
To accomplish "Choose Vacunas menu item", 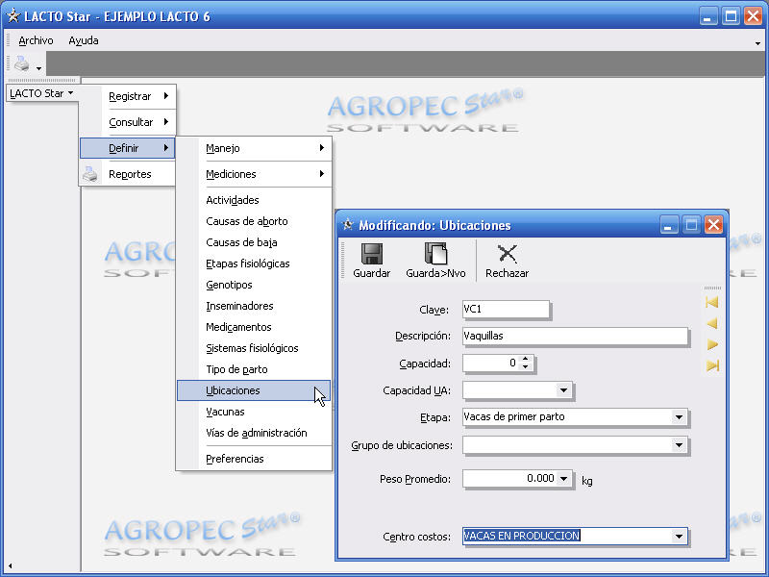I will coord(254,412).
